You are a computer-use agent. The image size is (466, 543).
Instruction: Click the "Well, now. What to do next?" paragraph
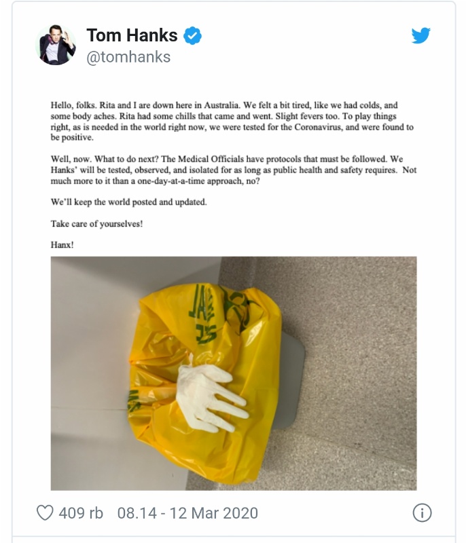coord(234,170)
